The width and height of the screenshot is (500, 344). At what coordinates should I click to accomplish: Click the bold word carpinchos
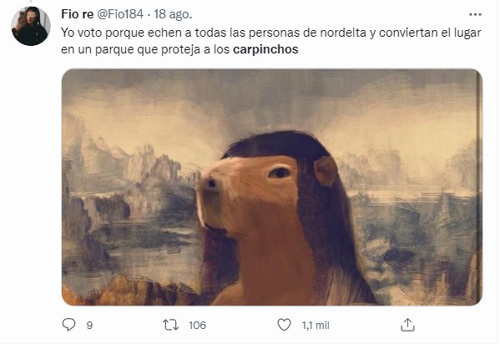(265, 49)
